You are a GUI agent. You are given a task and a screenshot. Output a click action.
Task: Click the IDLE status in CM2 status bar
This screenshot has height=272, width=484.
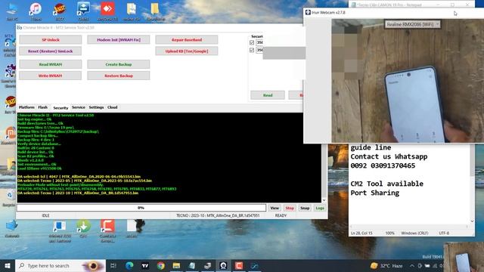coord(45,215)
